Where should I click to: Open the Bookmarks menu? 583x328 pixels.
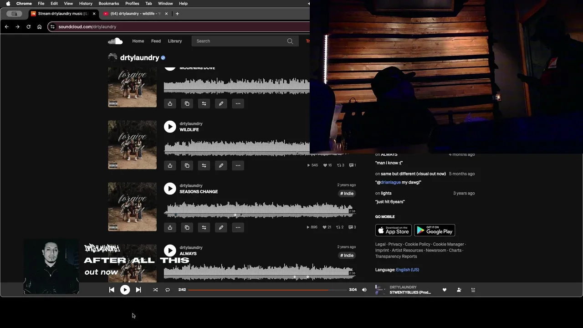tap(109, 4)
